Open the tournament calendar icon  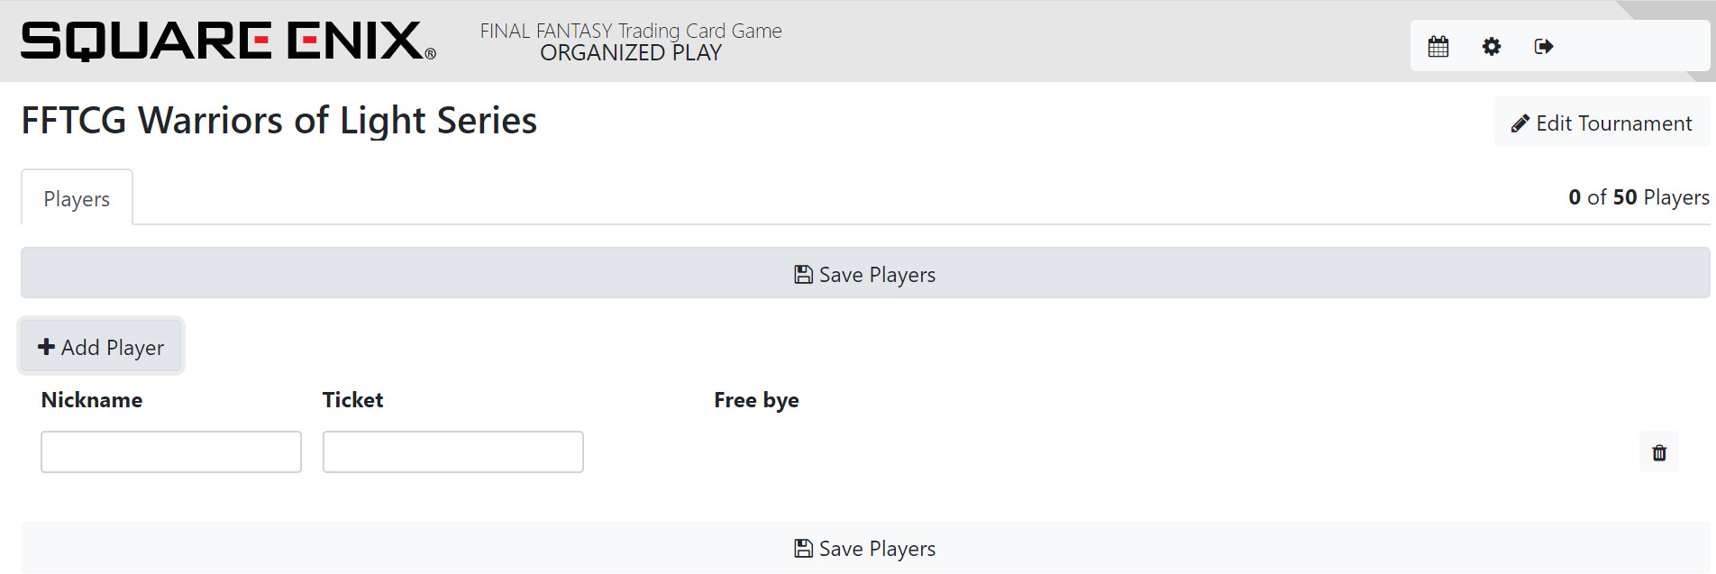[1438, 46]
